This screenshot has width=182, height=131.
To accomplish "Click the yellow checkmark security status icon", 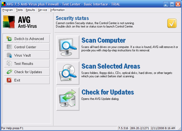I will tap(172, 23).
